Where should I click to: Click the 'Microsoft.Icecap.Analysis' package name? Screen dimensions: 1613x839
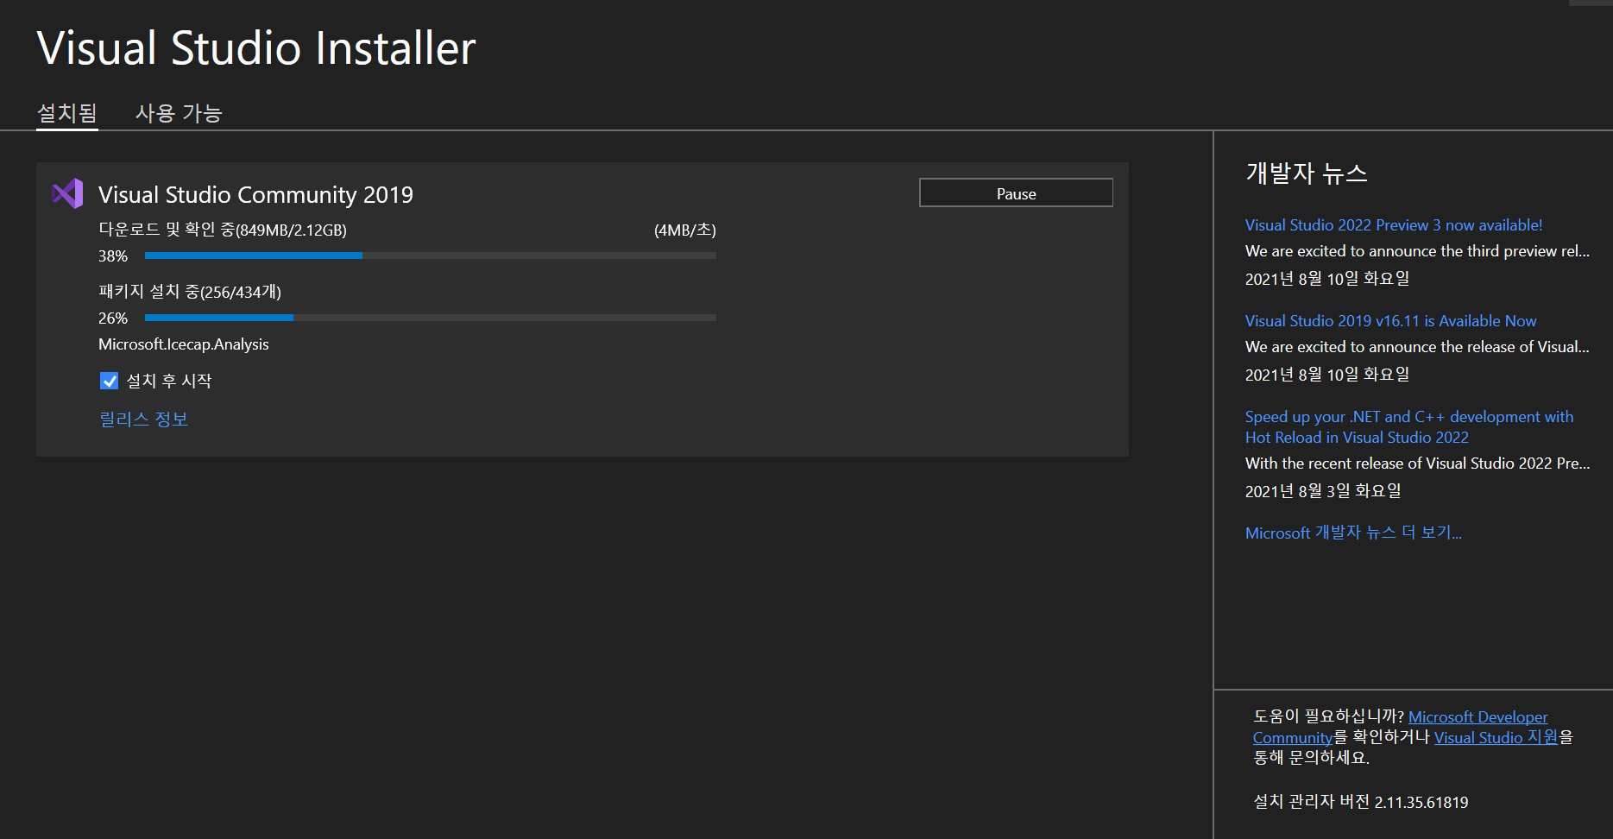[184, 344]
